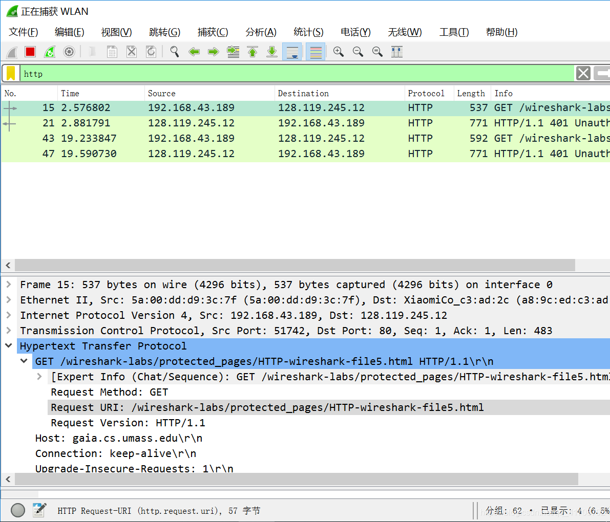Select Request Version: HTTP/1.1 line
This screenshot has width=610, height=522.
coord(128,423)
